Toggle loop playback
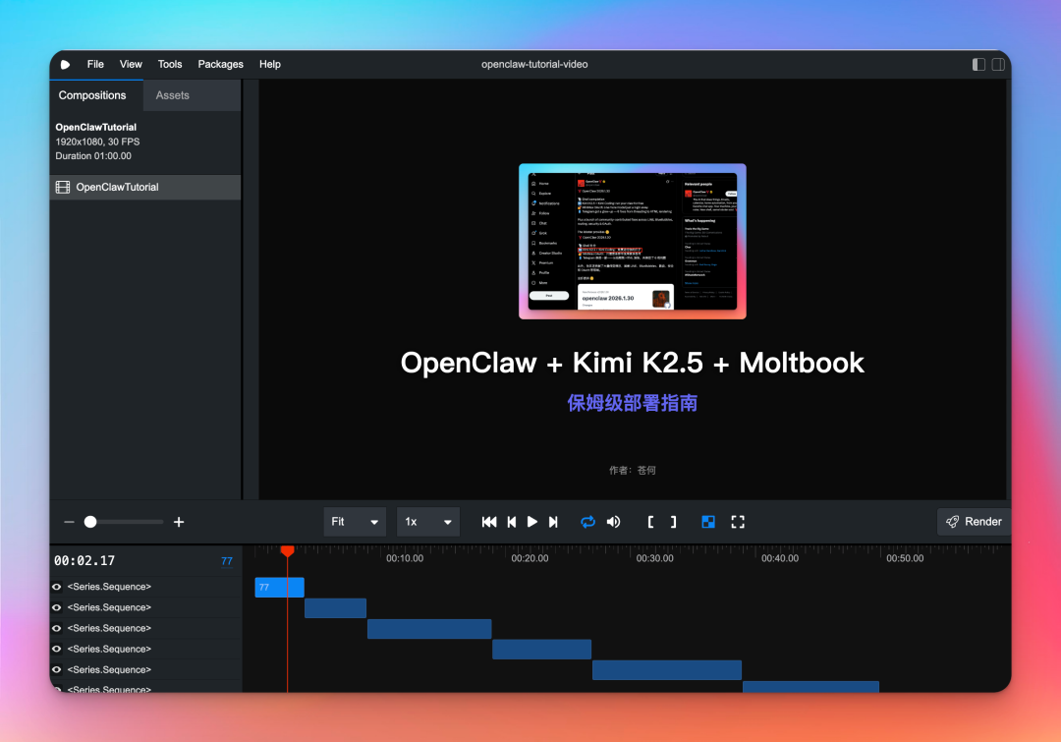Screen dimensions: 1061x742 [x=587, y=522]
